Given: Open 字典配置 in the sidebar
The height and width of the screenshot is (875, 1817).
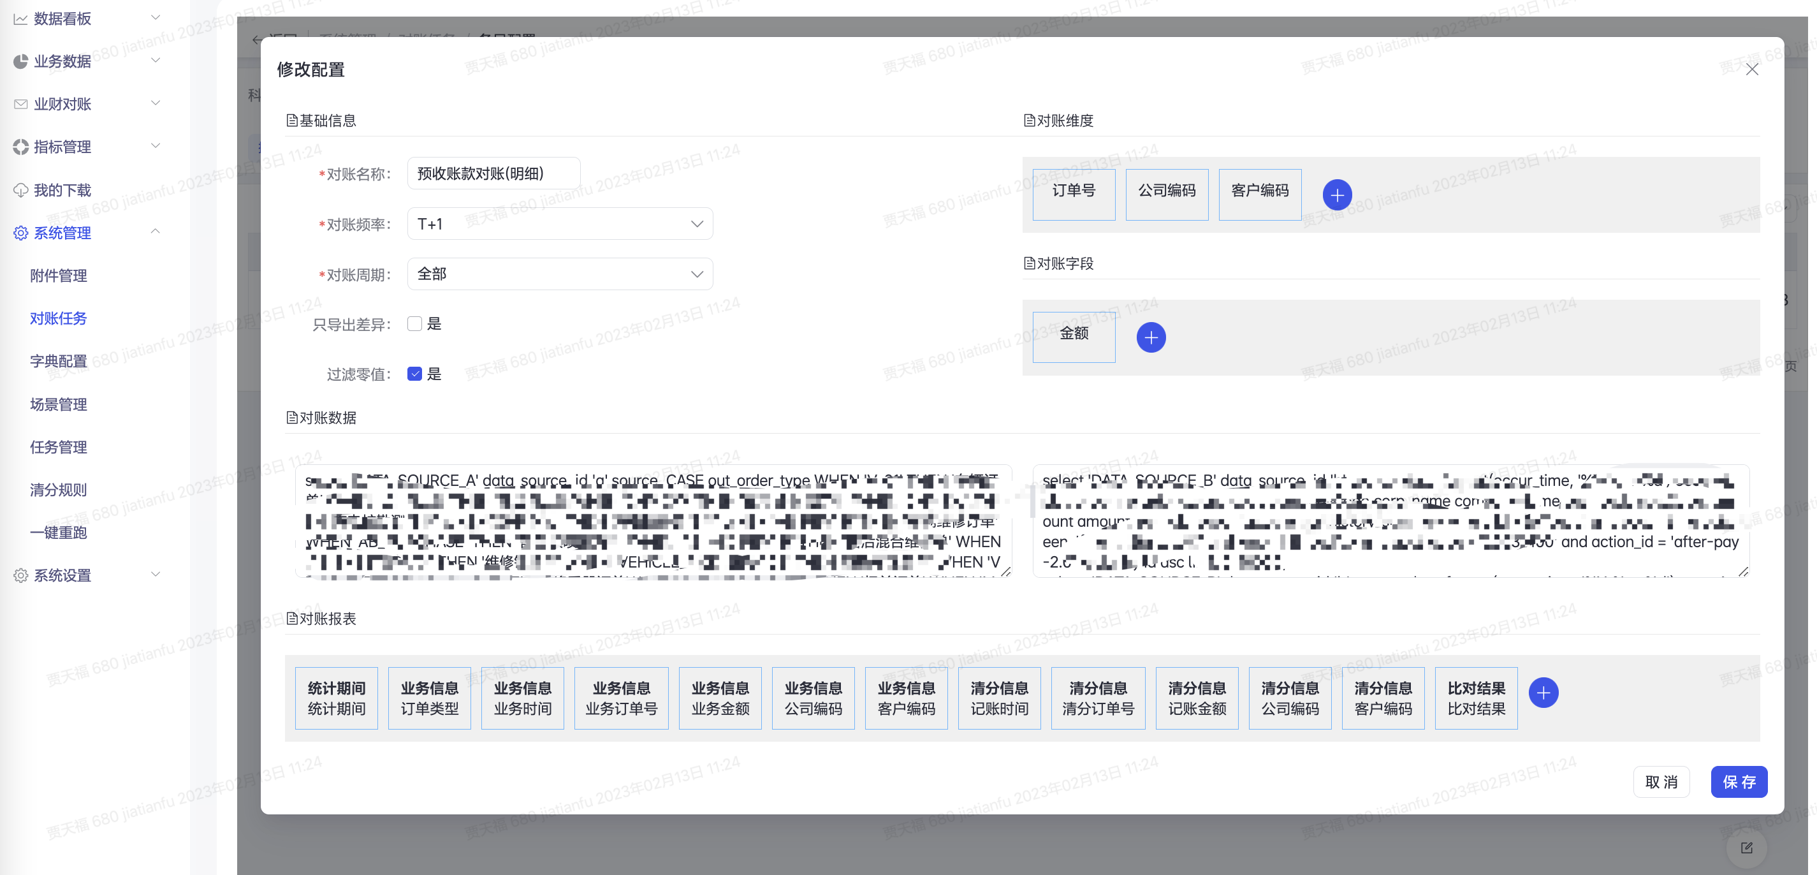Looking at the screenshot, I should pyautogui.click(x=59, y=362).
